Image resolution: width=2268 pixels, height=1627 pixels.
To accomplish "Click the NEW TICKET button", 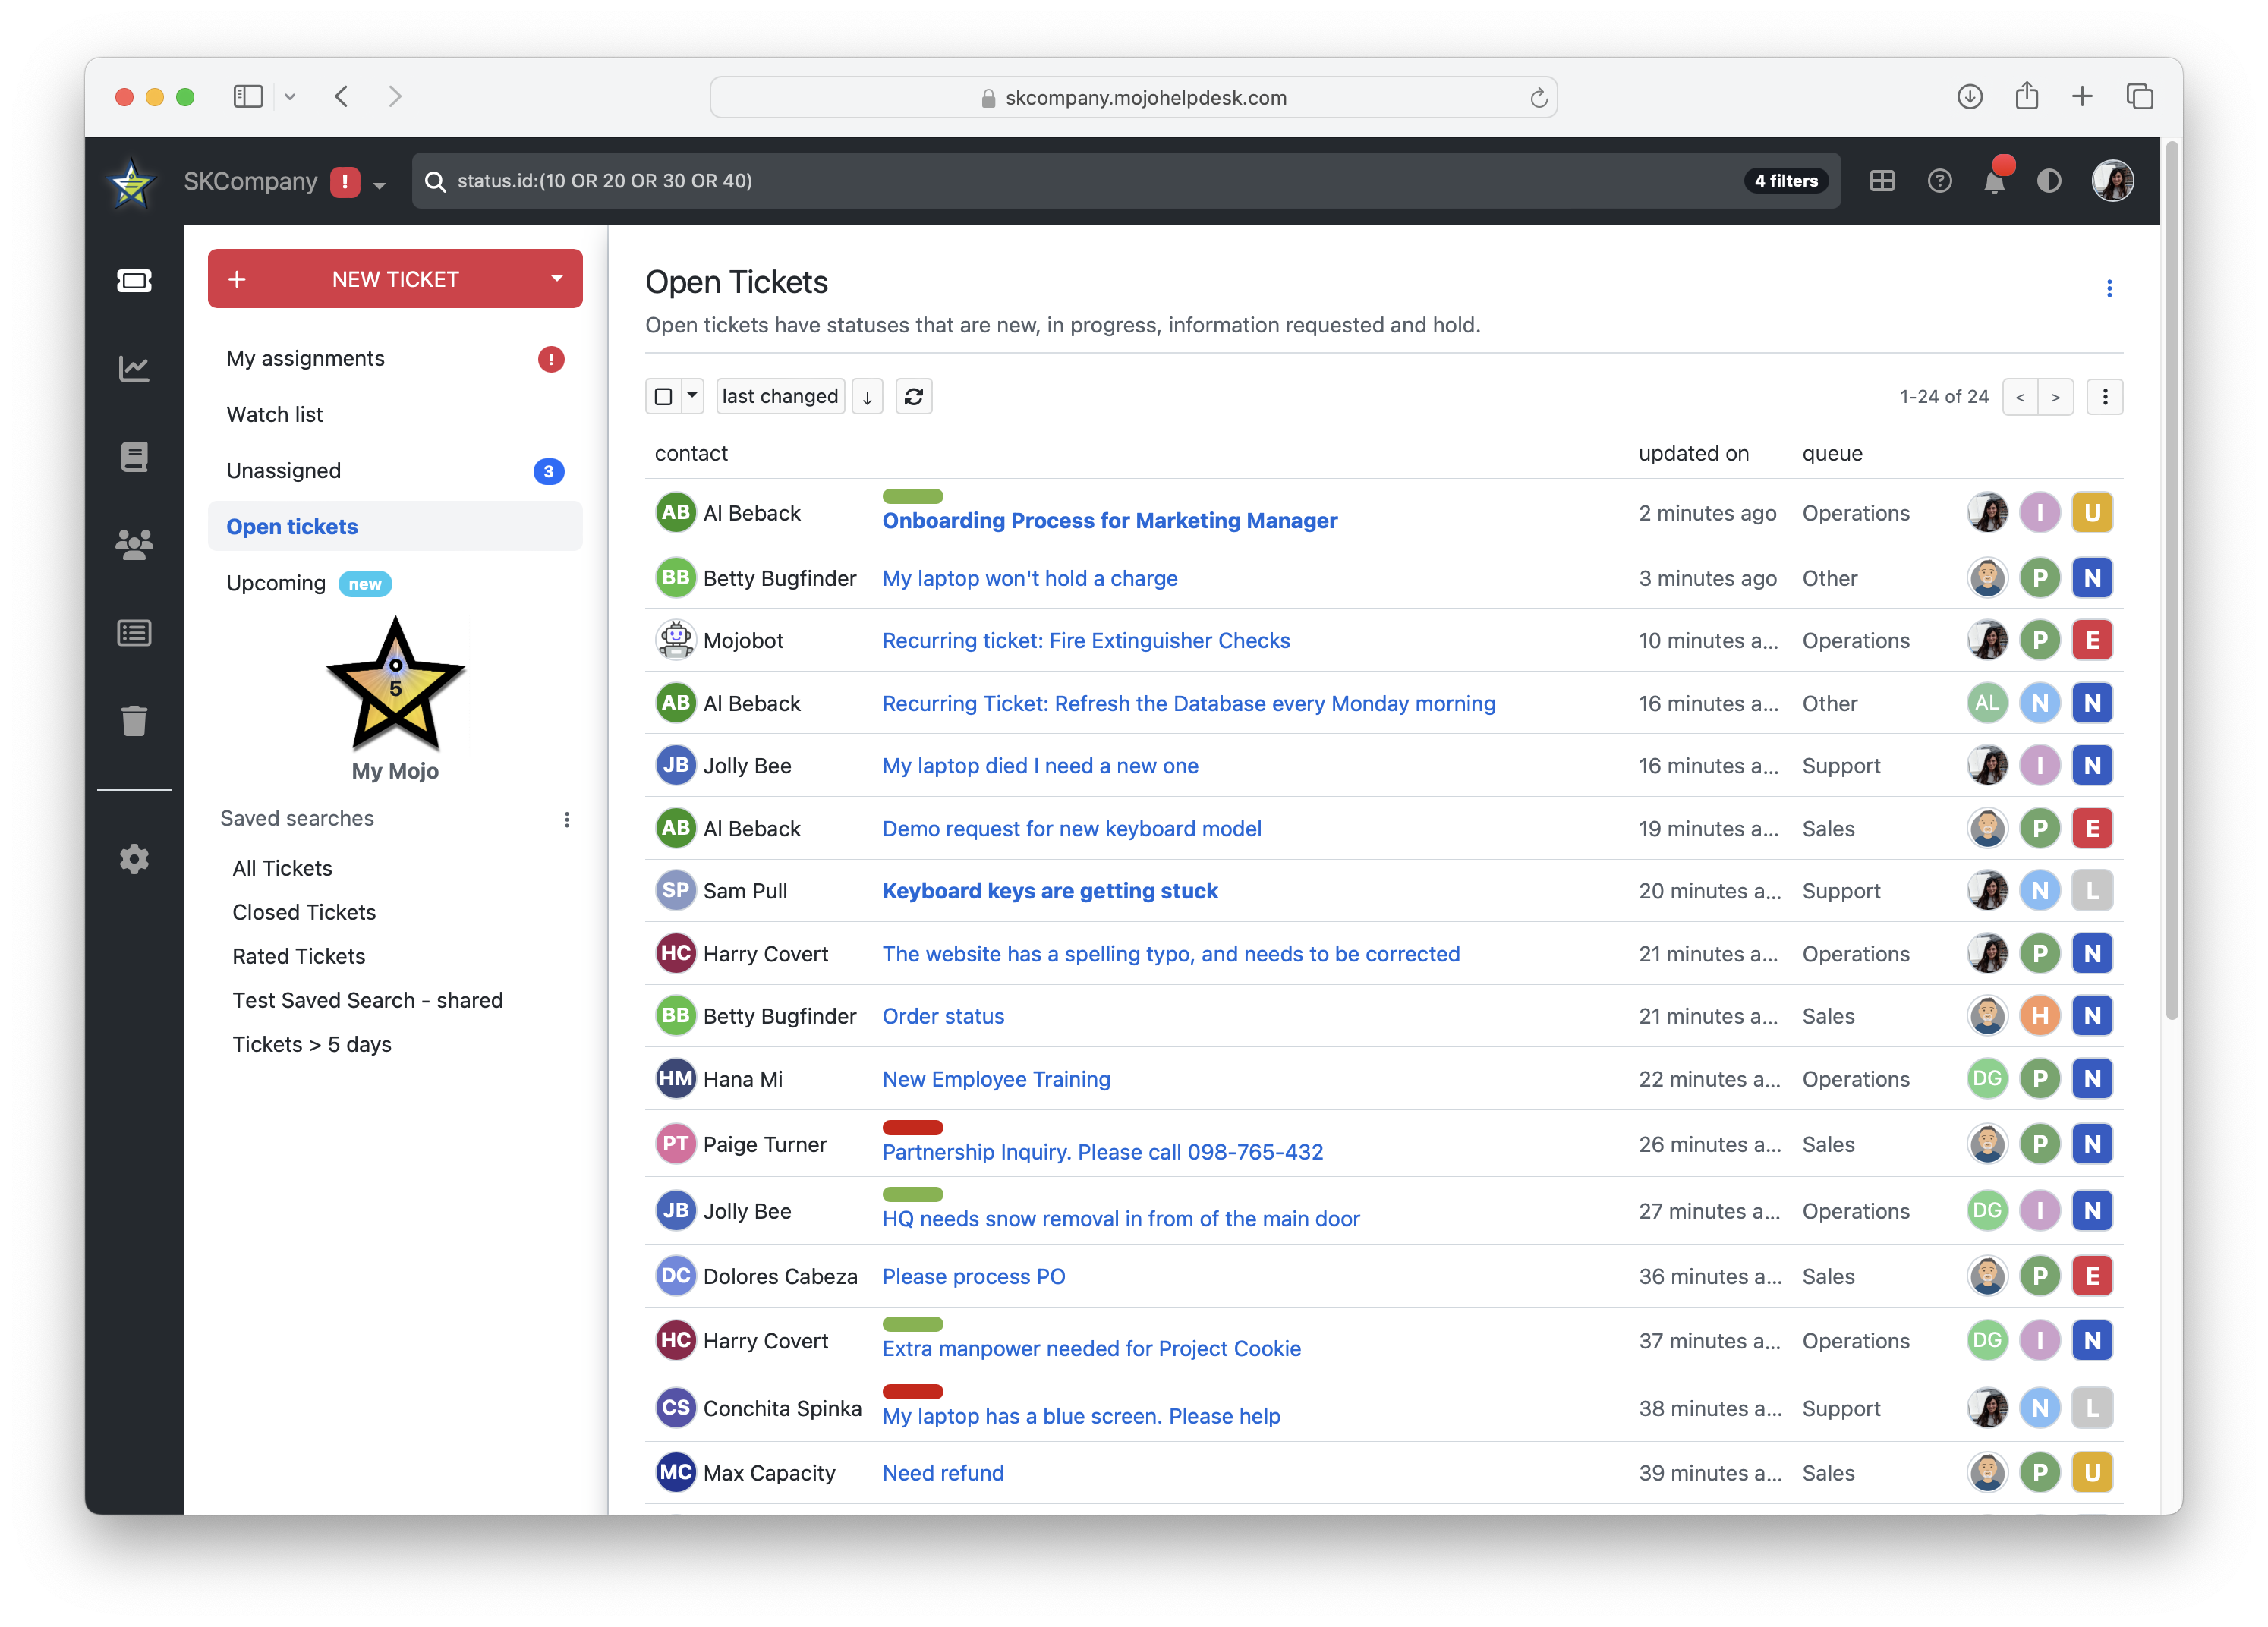I will tap(395, 279).
